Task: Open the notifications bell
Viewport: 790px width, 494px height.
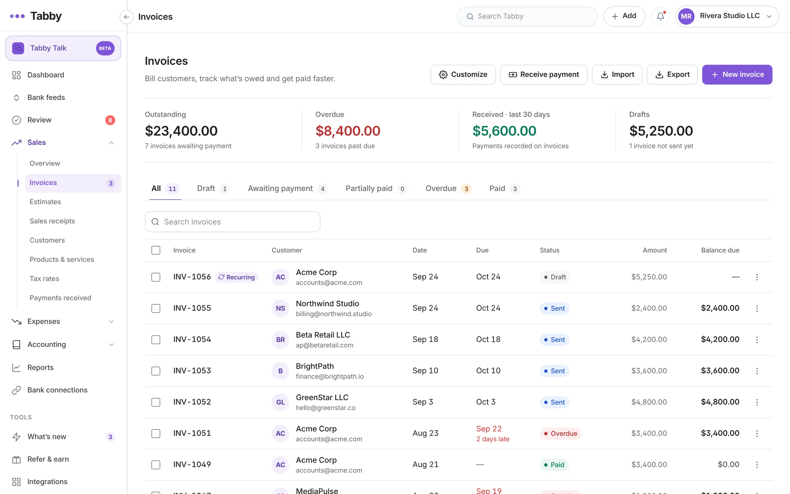Action: (x=660, y=16)
